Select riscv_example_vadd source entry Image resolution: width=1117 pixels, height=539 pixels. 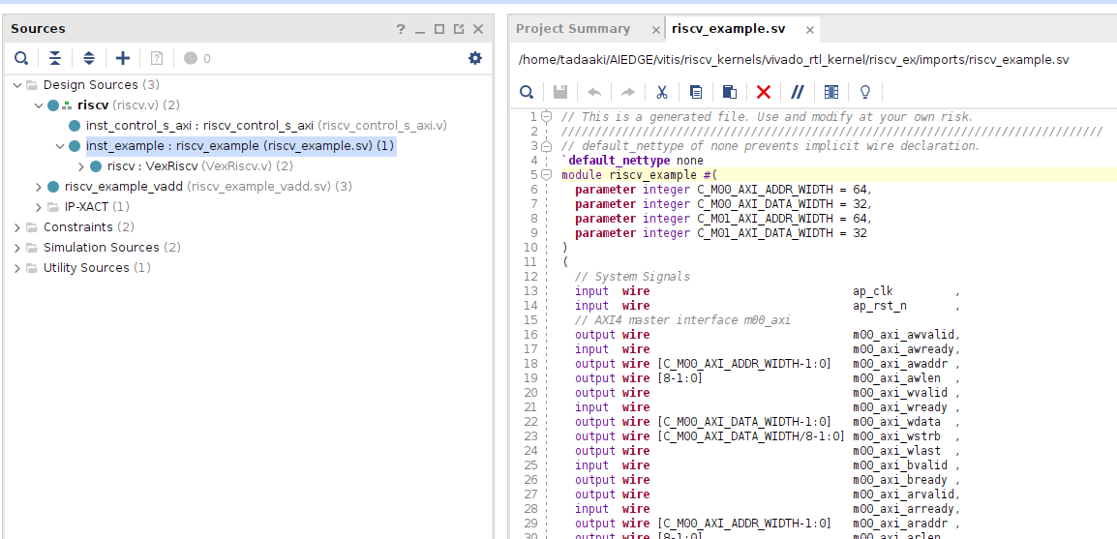pyautogui.click(x=208, y=187)
